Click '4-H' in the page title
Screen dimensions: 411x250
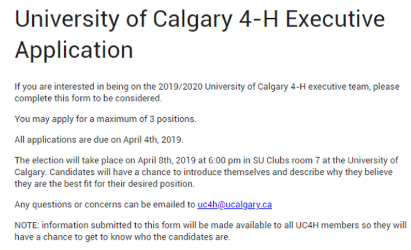(259, 19)
